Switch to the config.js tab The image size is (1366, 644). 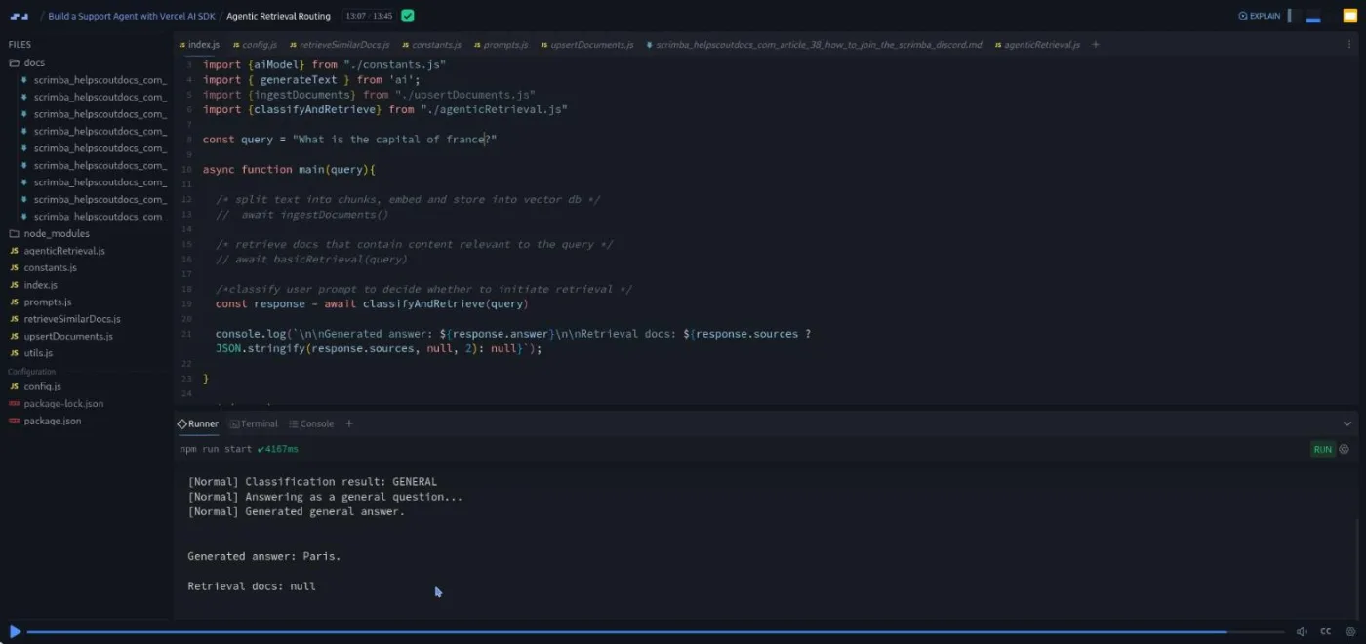point(255,45)
